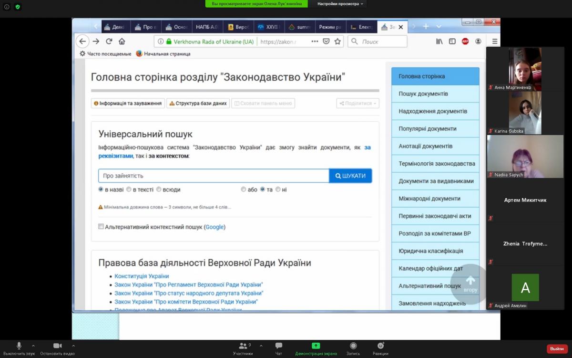Open the list-all-tabs chevron in Firefox
Screen dimensions: 572x358
(439, 27)
